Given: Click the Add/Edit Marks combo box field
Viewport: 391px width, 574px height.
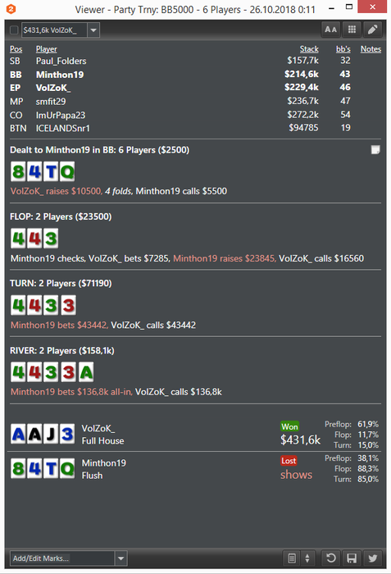Looking at the screenshot, I should click(x=62, y=558).
